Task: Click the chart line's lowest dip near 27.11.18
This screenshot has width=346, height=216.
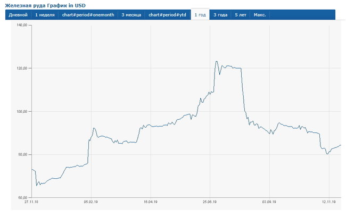Action: [36, 185]
